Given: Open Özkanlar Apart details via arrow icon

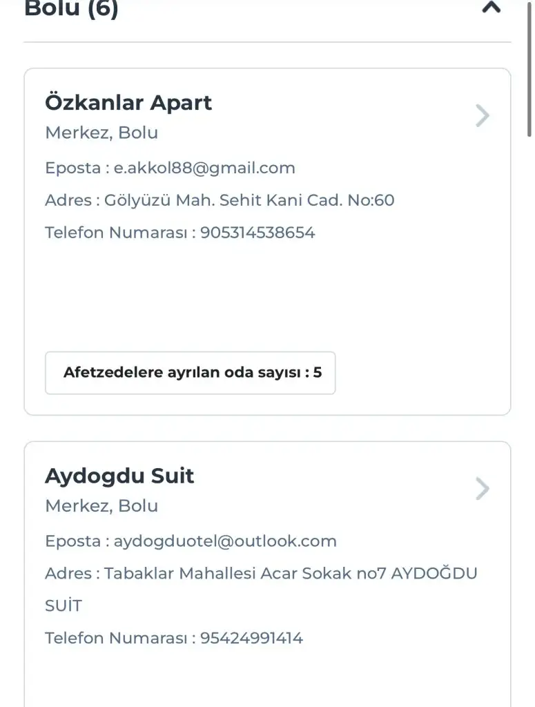Looking at the screenshot, I should tap(483, 116).
